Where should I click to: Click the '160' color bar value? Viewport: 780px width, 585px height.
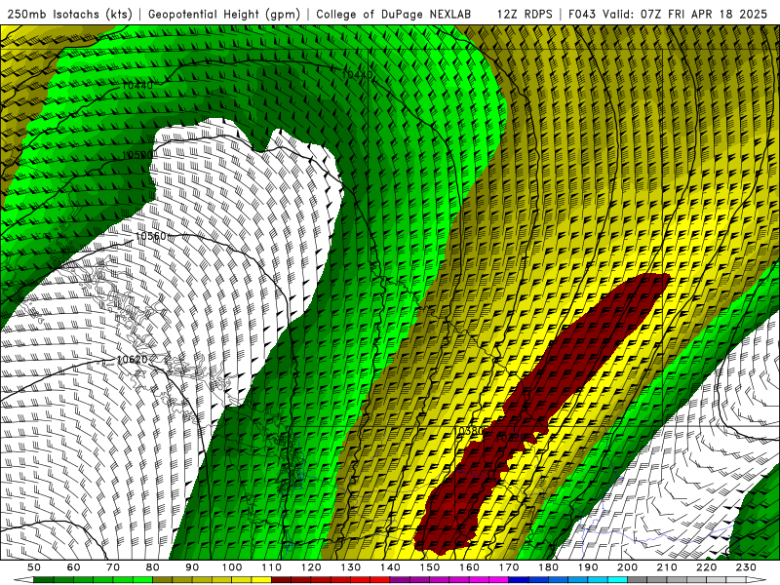[x=469, y=567]
